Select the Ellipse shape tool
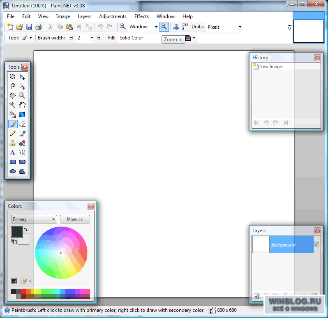 (x=13, y=171)
